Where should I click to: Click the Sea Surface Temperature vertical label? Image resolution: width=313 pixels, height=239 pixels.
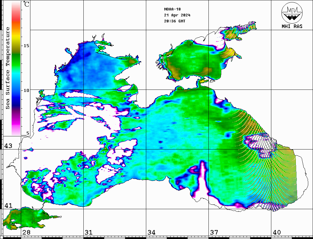point(8,68)
